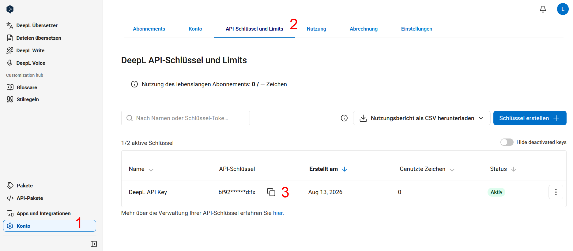Collapse the sidebar panel

click(94, 244)
